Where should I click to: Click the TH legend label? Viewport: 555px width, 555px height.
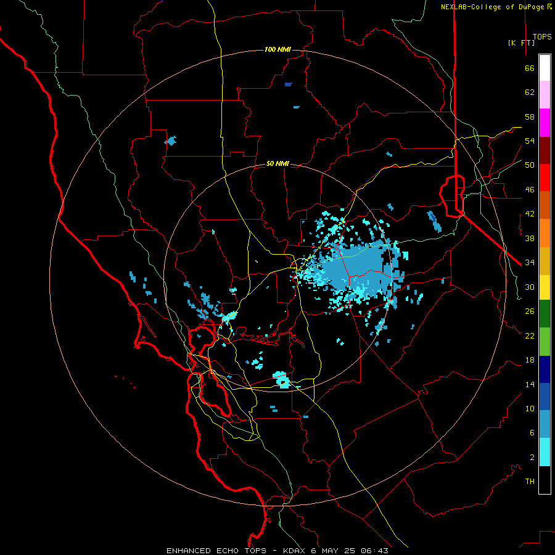[x=530, y=481]
